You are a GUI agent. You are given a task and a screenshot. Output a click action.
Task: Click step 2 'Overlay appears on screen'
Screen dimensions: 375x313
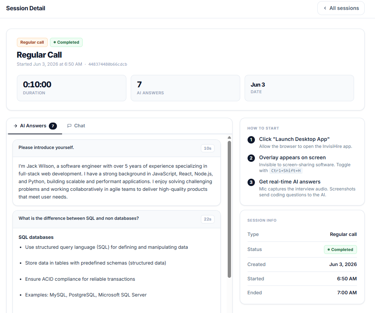click(x=292, y=157)
